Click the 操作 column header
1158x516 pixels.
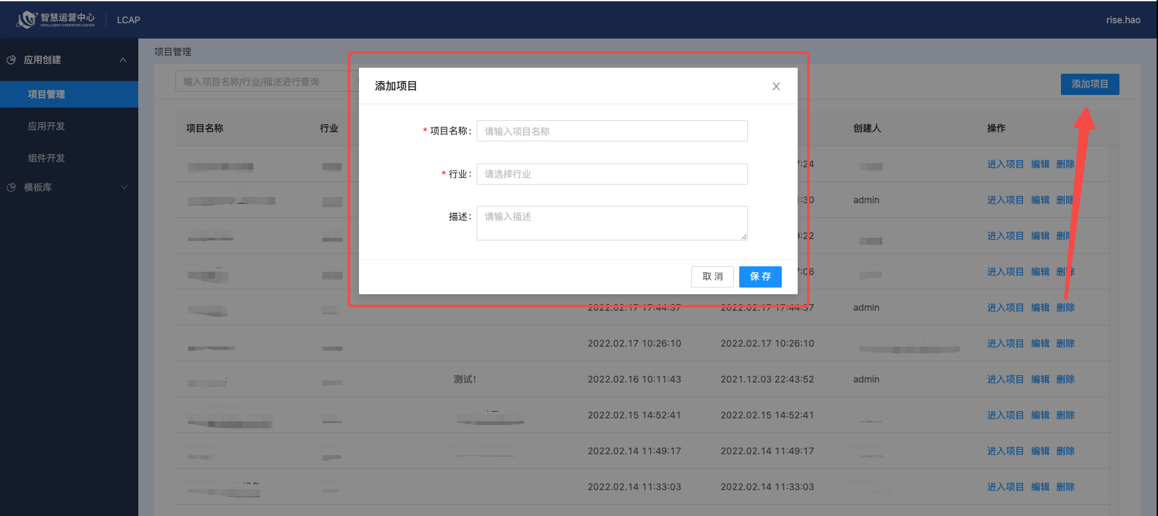click(x=996, y=128)
